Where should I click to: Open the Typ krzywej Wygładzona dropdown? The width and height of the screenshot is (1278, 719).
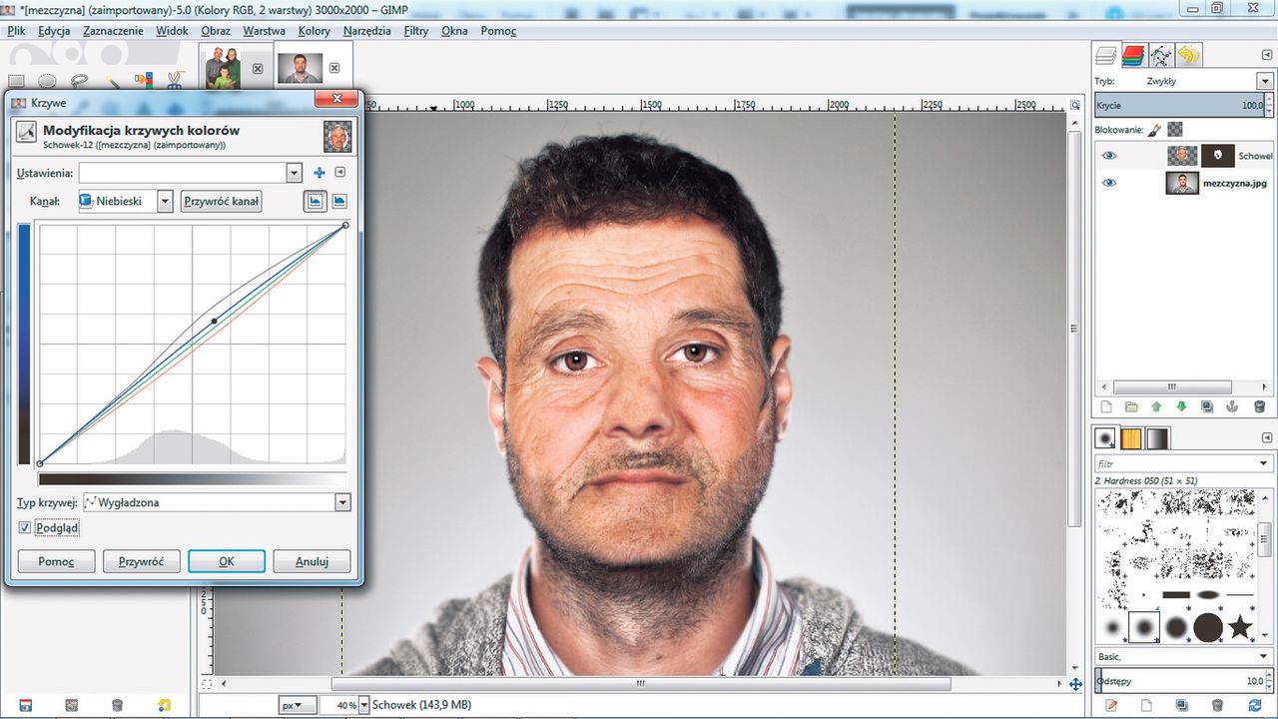point(342,502)
